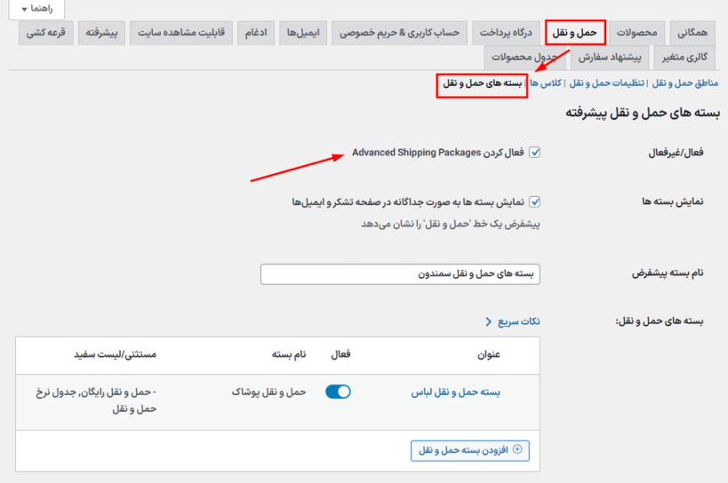Screen dimensions: 728x483
Task: Open بسته حمل و نقل لباس package link
Action: point(455,392)
